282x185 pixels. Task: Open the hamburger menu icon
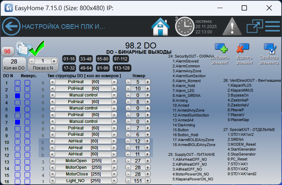click(272, 26)
